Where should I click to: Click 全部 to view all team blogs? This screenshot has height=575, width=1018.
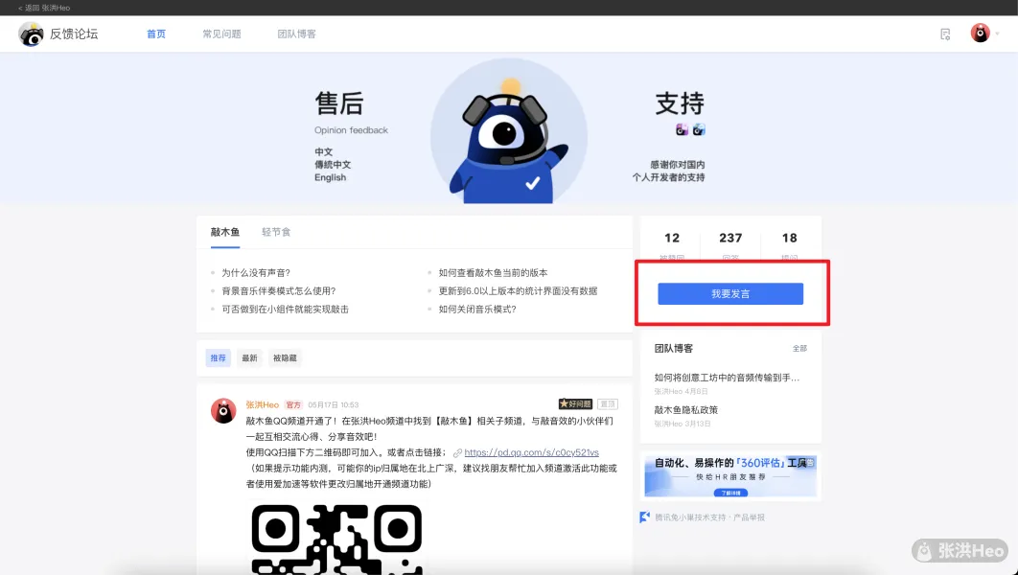799,349
